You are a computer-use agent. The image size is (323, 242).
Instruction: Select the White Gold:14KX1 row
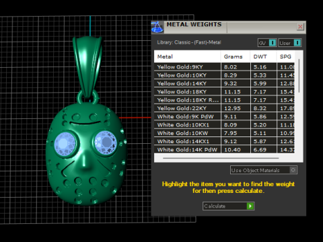pyautogui.click(x=224, y=141)
